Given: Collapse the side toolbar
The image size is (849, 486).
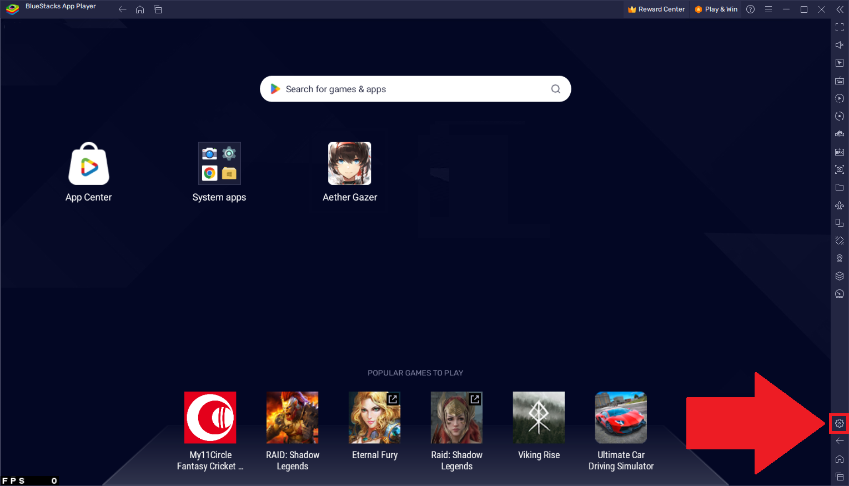Looking at the screenshot, I should 840,9.
